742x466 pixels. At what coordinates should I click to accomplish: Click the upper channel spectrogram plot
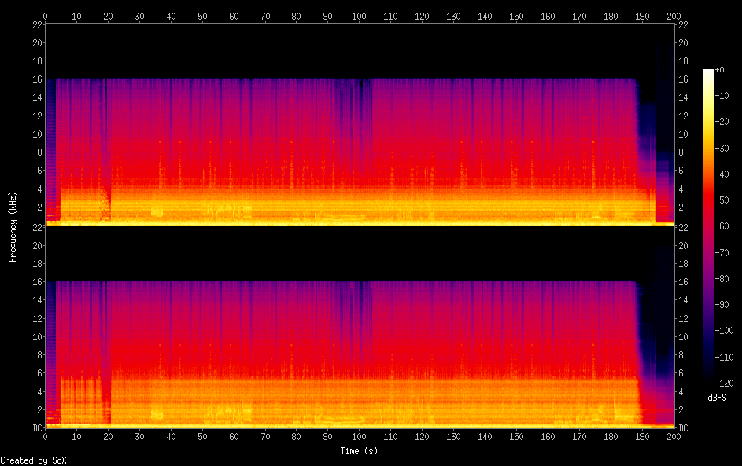point(360,125)
